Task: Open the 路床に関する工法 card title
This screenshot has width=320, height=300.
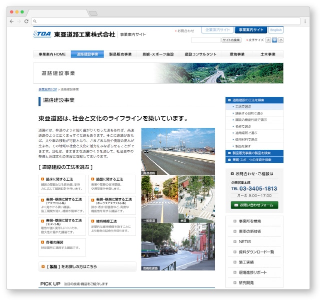Action: coord(59,179)
